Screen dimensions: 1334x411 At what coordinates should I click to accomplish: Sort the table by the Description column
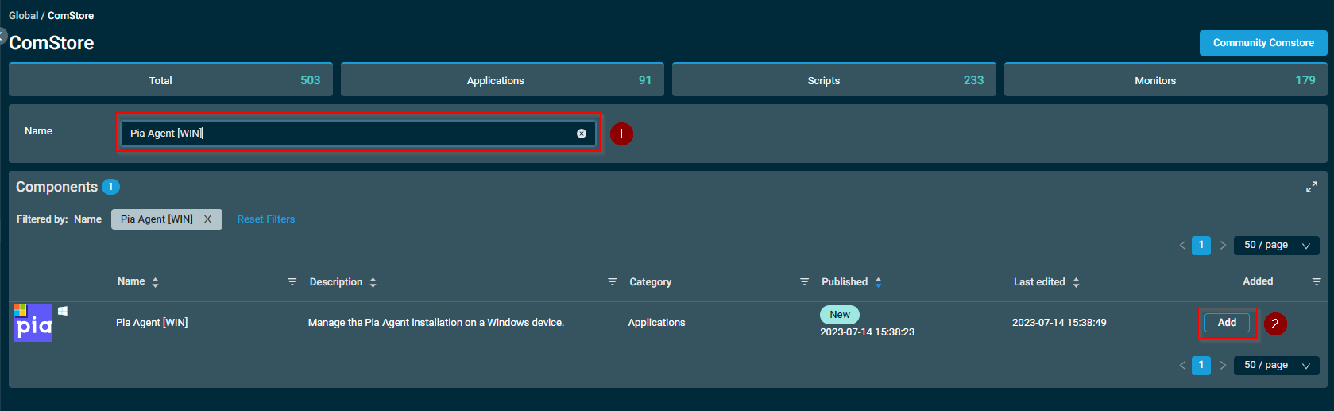[373, 282]
